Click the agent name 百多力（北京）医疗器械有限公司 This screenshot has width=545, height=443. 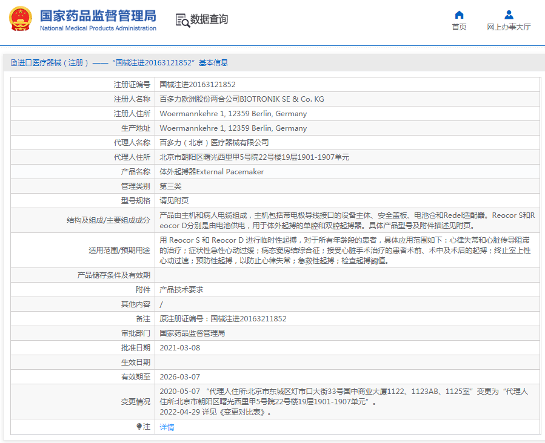pos(214,143)
